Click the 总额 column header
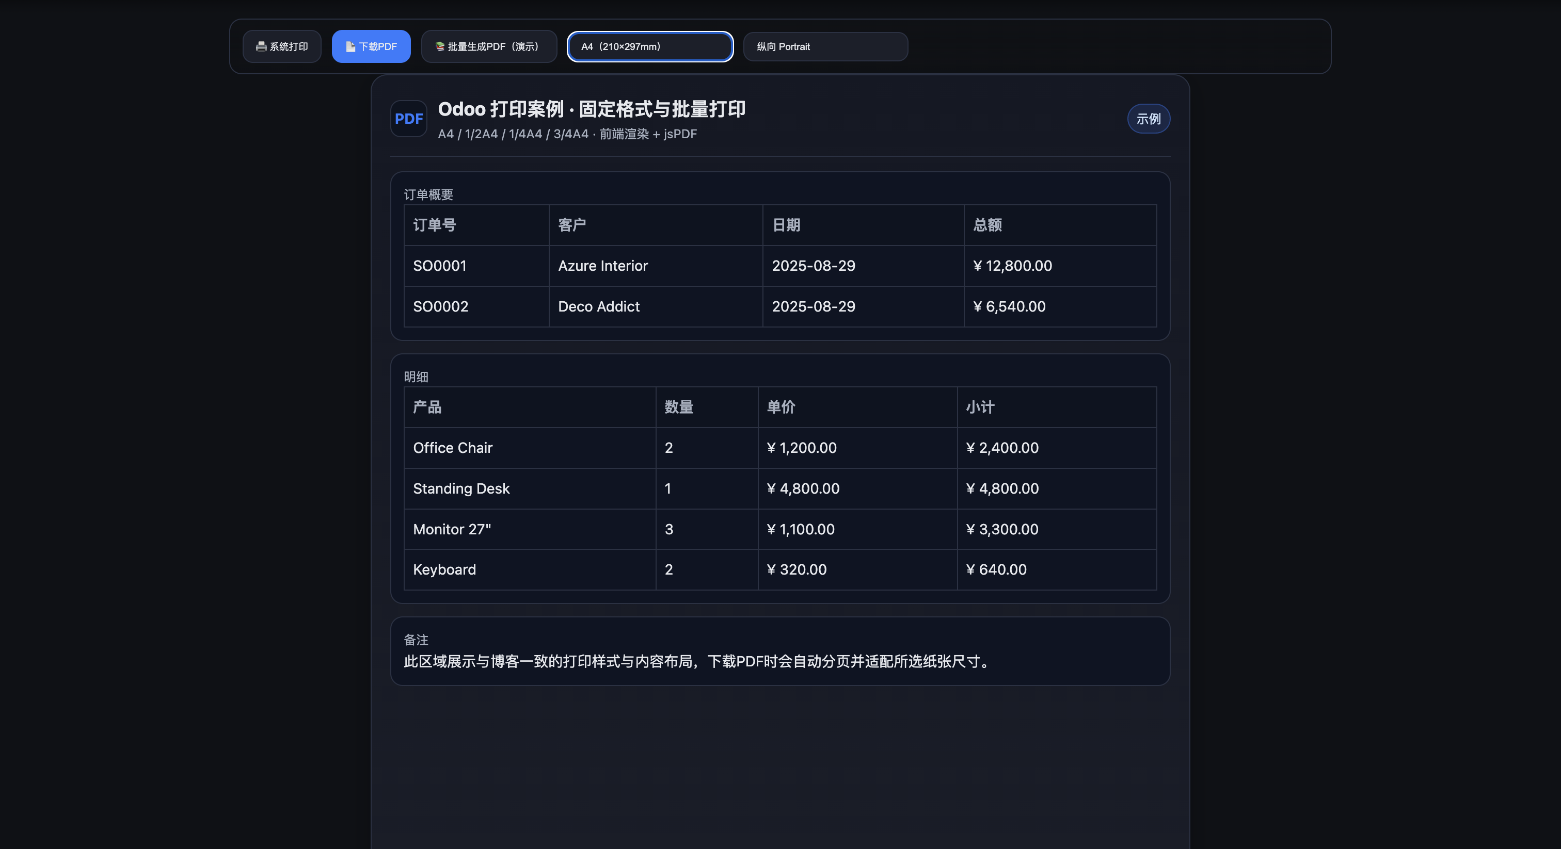This screenshot has height=849, width=1561. (x=987, y=225)
